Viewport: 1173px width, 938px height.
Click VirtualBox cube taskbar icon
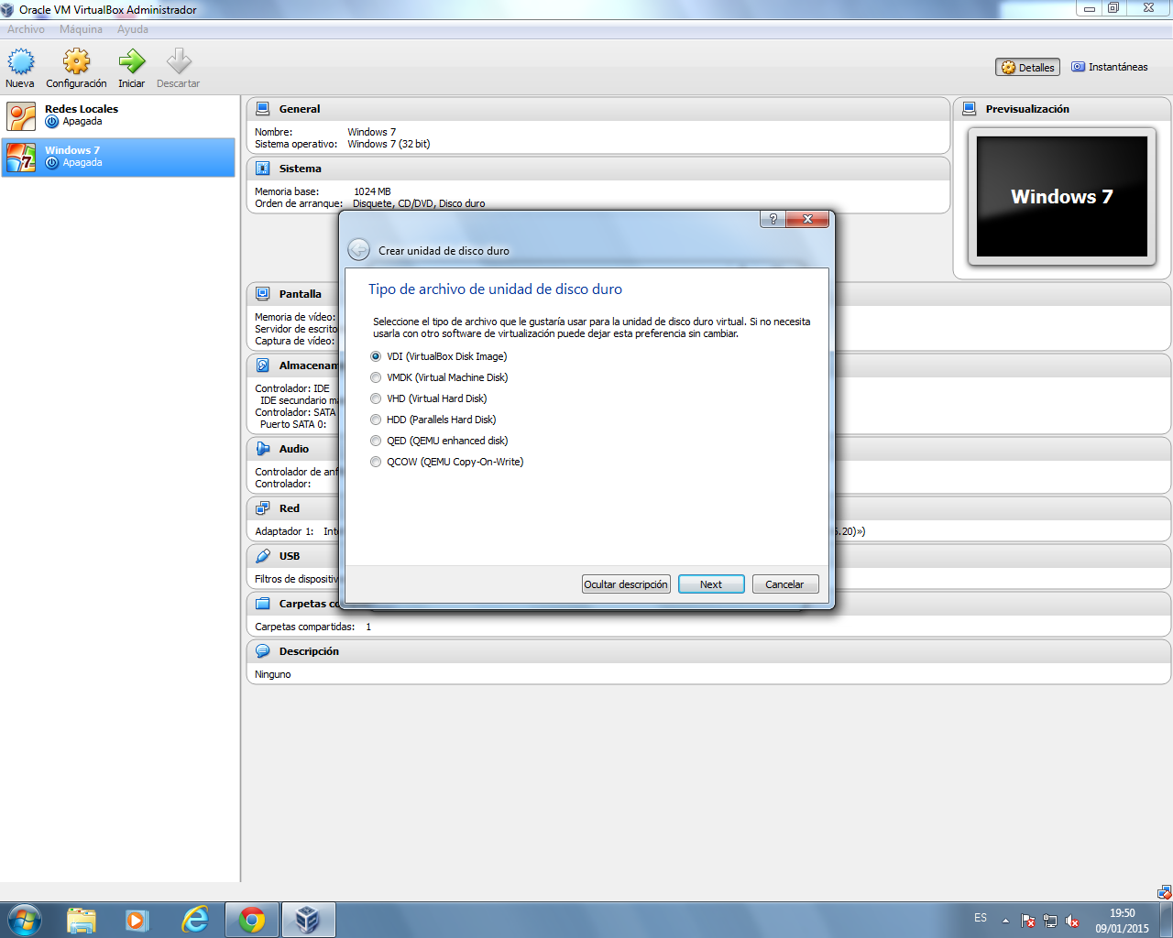pos(308,920)
